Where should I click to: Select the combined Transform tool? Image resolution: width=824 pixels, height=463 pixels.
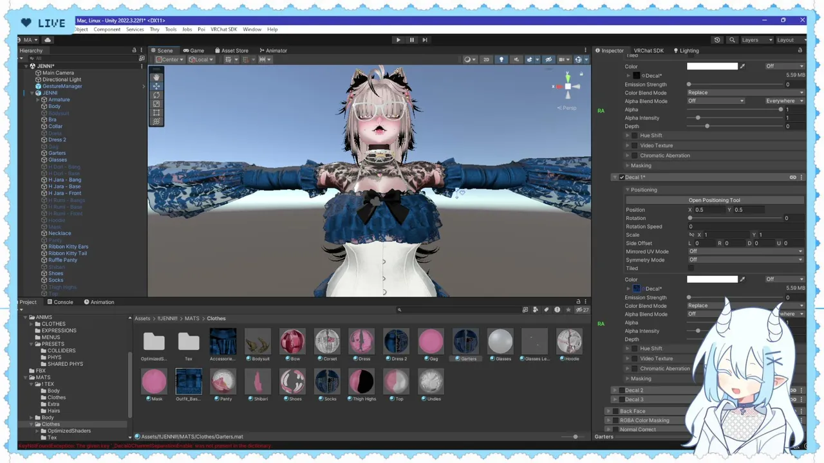[x=156, y=121]
